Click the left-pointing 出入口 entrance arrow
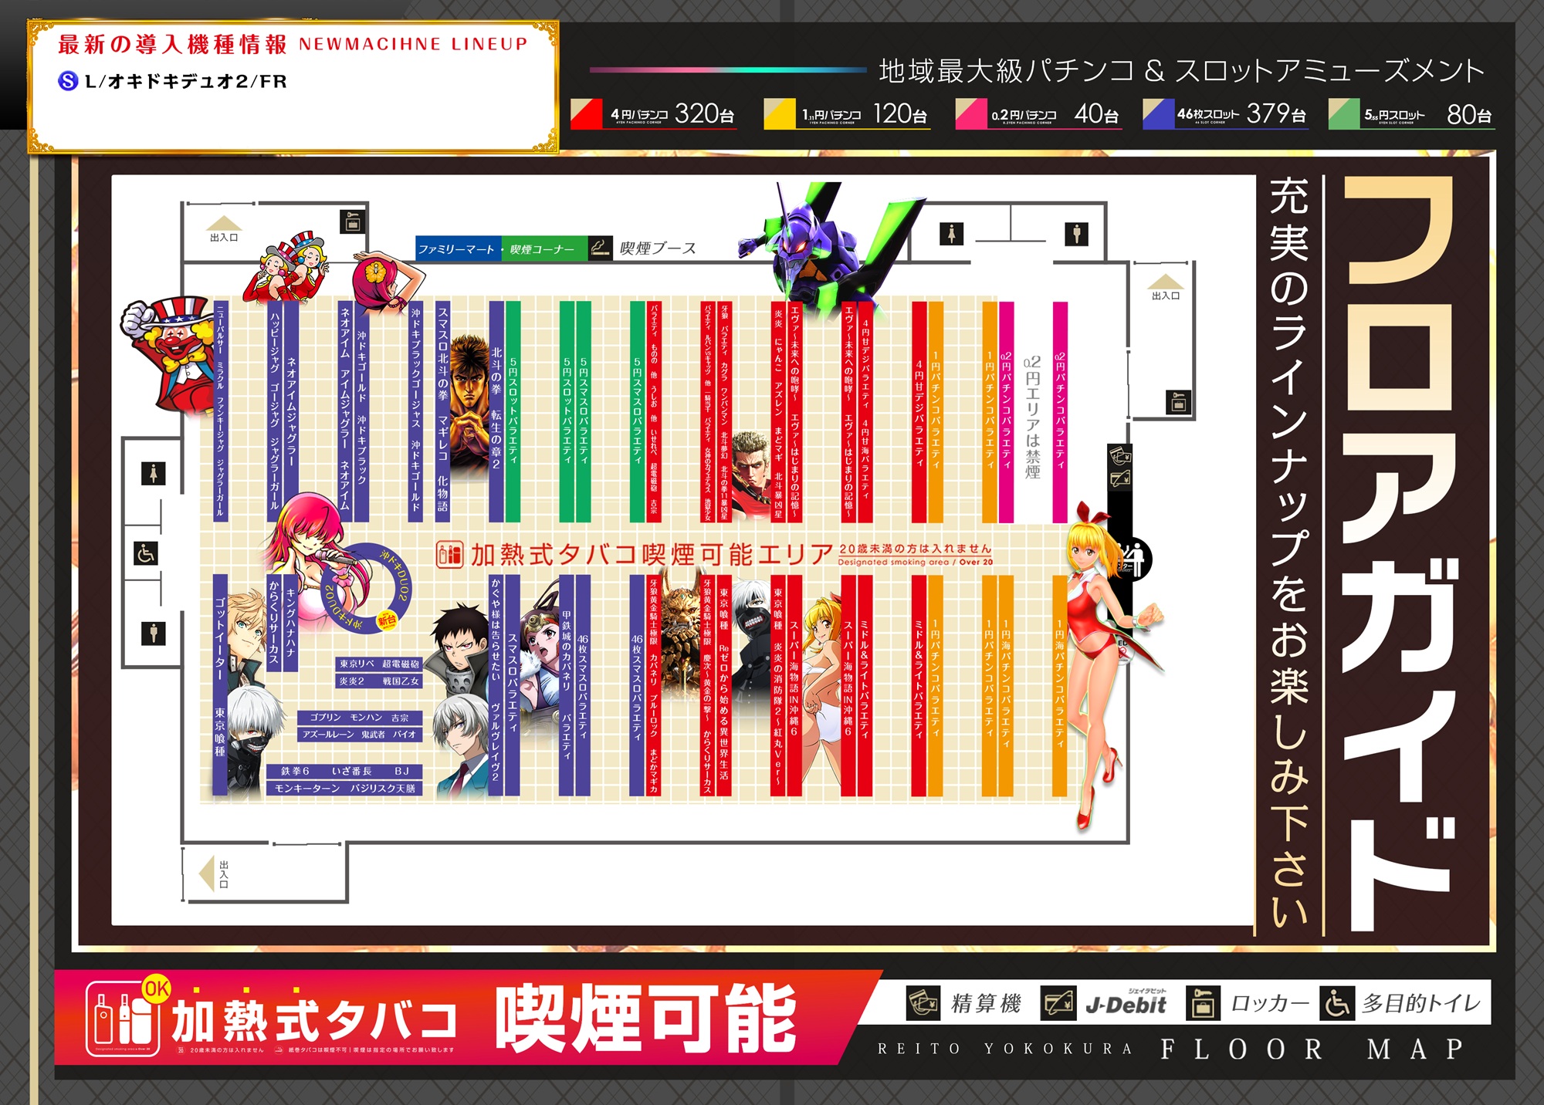The width and height of the screenshot is (1544, 1105). pos(207,874)
